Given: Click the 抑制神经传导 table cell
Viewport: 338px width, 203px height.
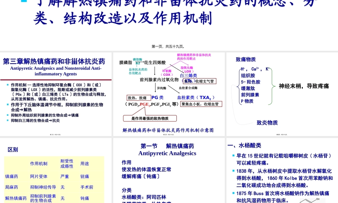Looking at the screenshot, I should coord(43,187).
